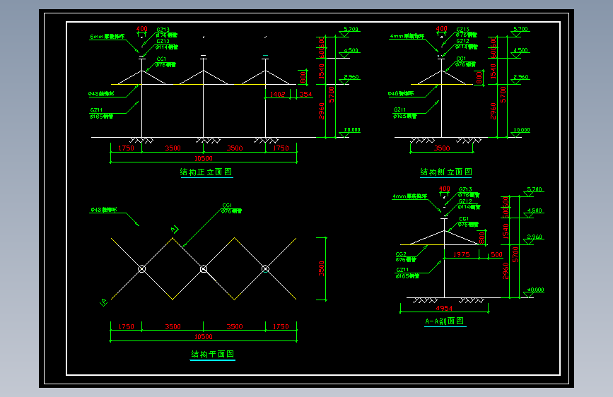Viewport: 613px width, 397px height.
Task: Select the 800 dimension in A-A section
Action: [x=482, y=237]
